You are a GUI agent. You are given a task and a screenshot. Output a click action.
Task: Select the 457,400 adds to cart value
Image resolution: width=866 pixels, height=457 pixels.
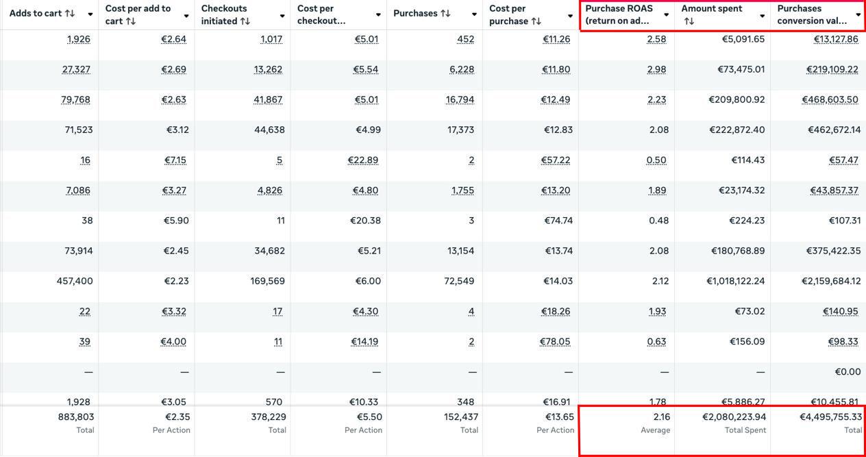(75, 281)
